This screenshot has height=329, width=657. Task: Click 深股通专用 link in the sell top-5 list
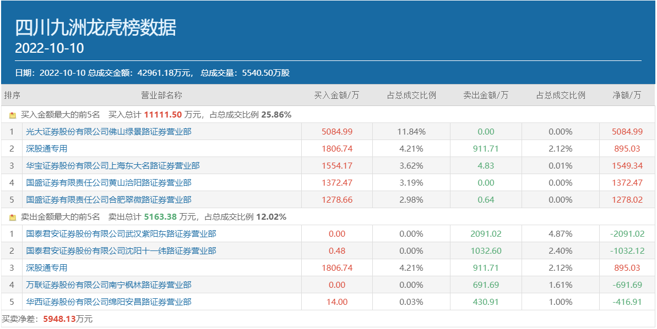point(46,268)
